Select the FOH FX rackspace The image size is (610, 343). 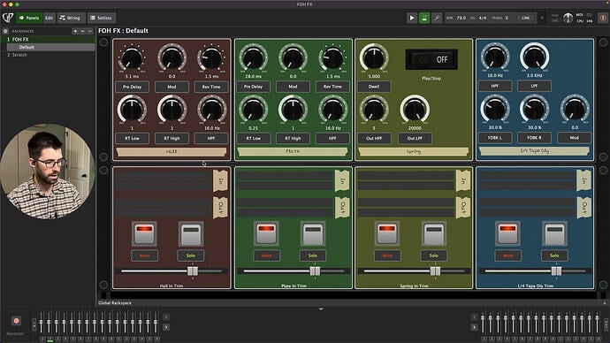point(48,39)
